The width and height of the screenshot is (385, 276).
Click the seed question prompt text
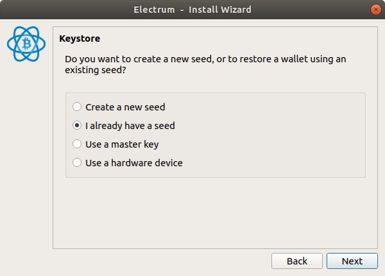coord(205,64)
